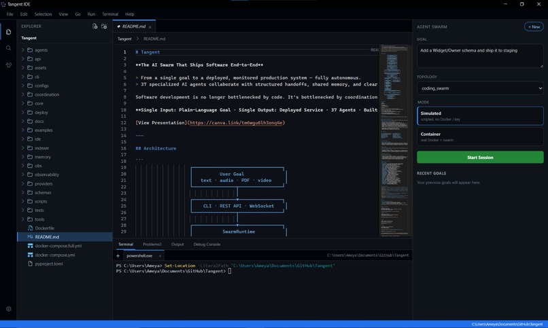Image resolution: width=548 pixels, height=328 pixels.
Task: Select the Terminal panel tab
Action: point(126,244)
